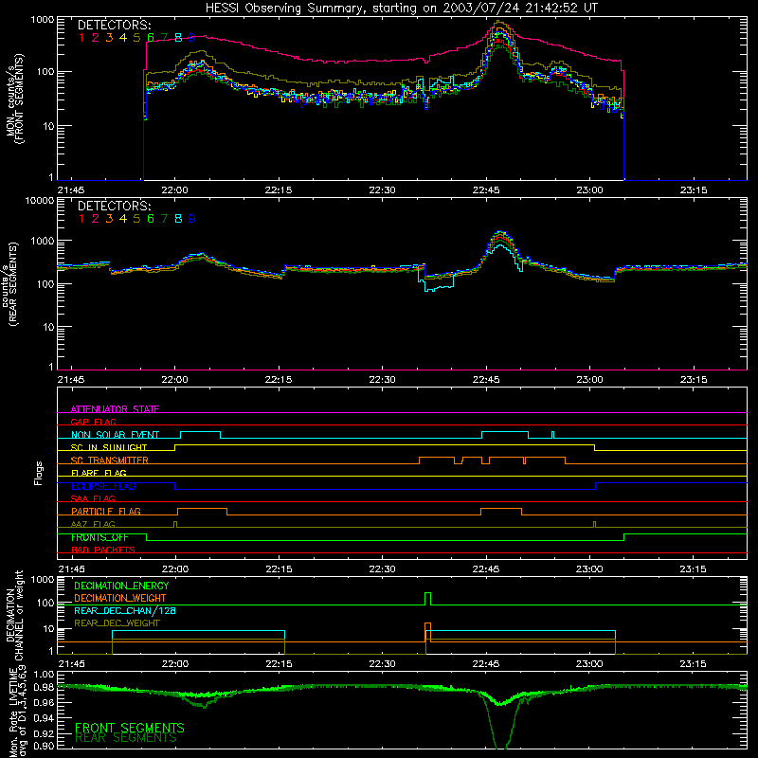Click the 23:00 time label under rear segments plot
Screen dimensions: 758x758
click(589, 380)
